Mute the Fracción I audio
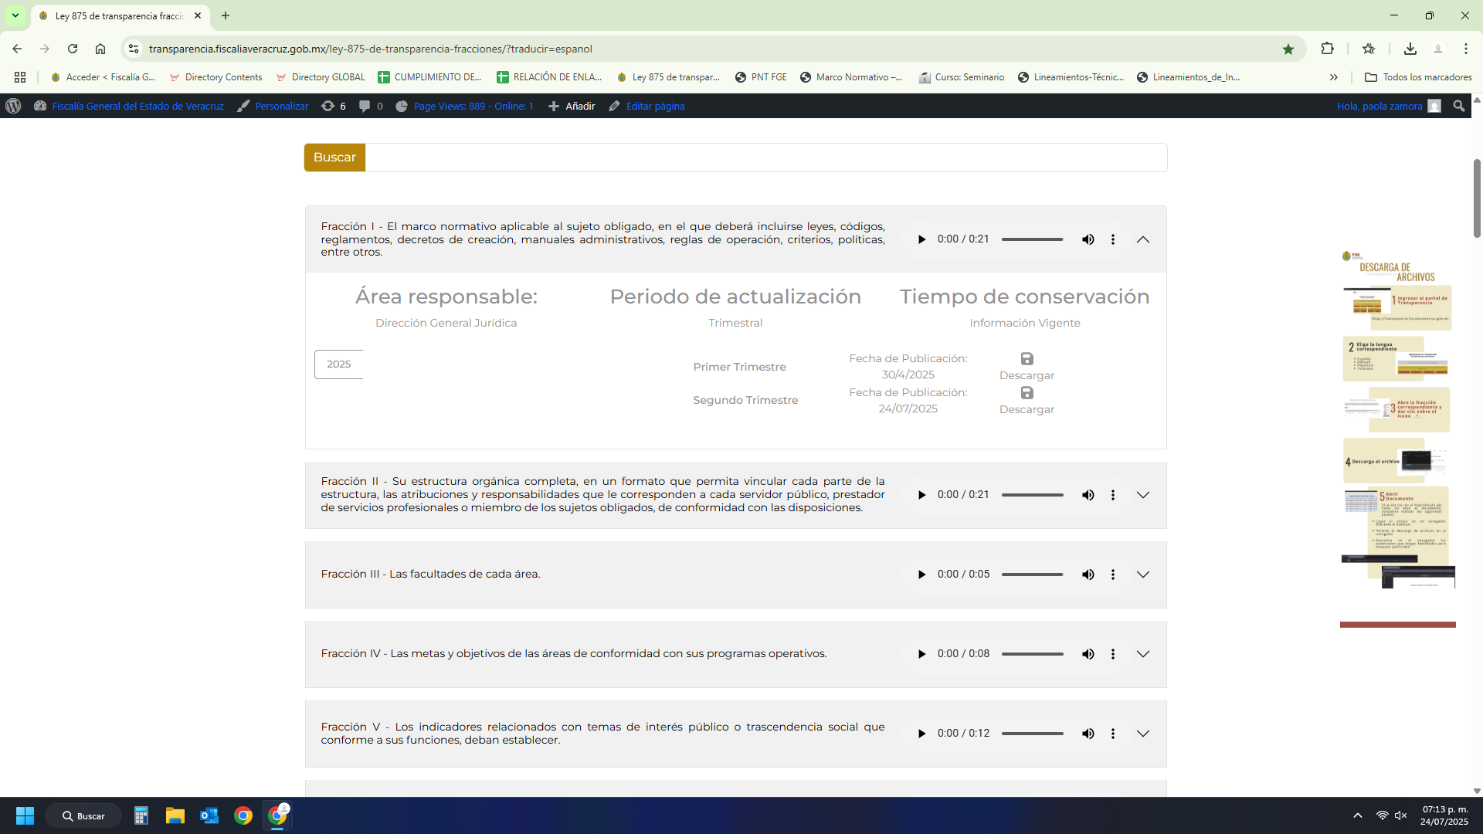This screenshot has height=834, width=1483. [x=1088, y=239]
